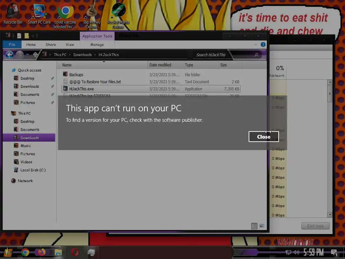Select highlighted Downloads under This PC

point(29,138)
